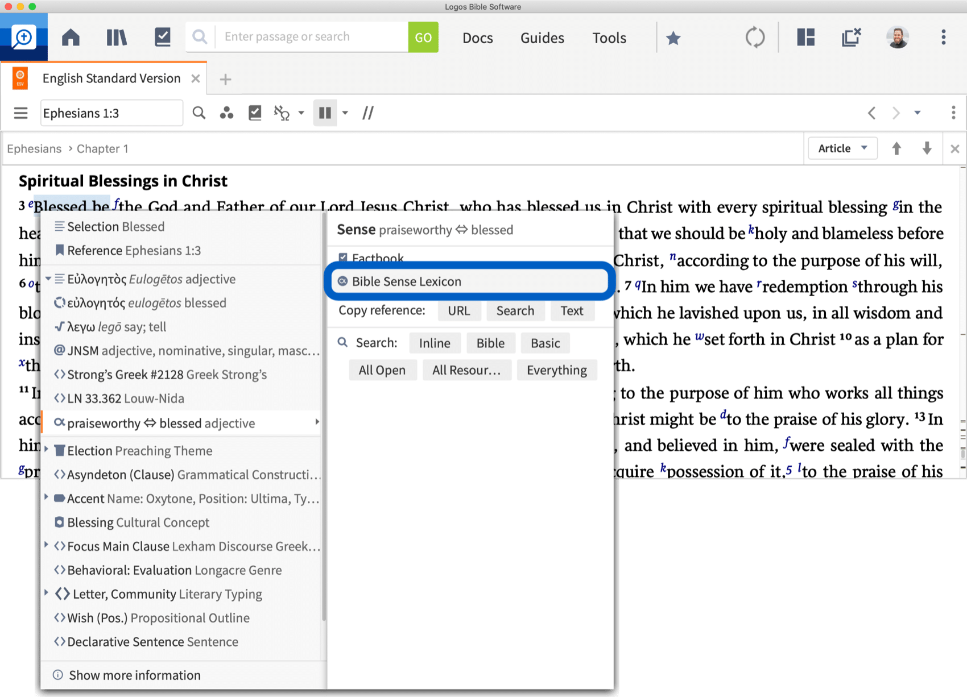Expand the Election Preaching Theme item

(47, 449)
